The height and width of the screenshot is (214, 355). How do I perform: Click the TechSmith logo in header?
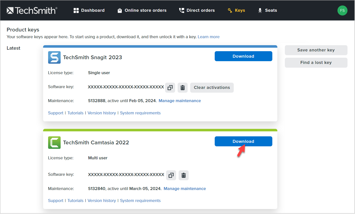(x=32, y=10)
